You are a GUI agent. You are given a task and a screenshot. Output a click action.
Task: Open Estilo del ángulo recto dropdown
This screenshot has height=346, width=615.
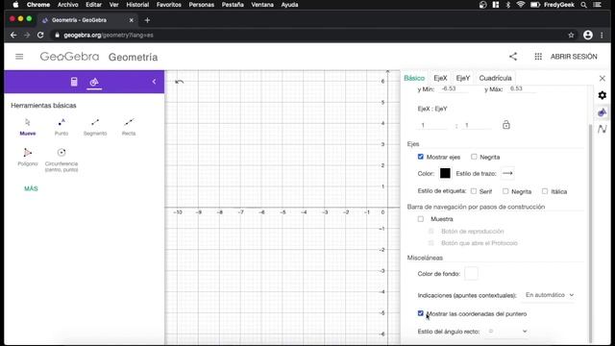tap(506, 332)
